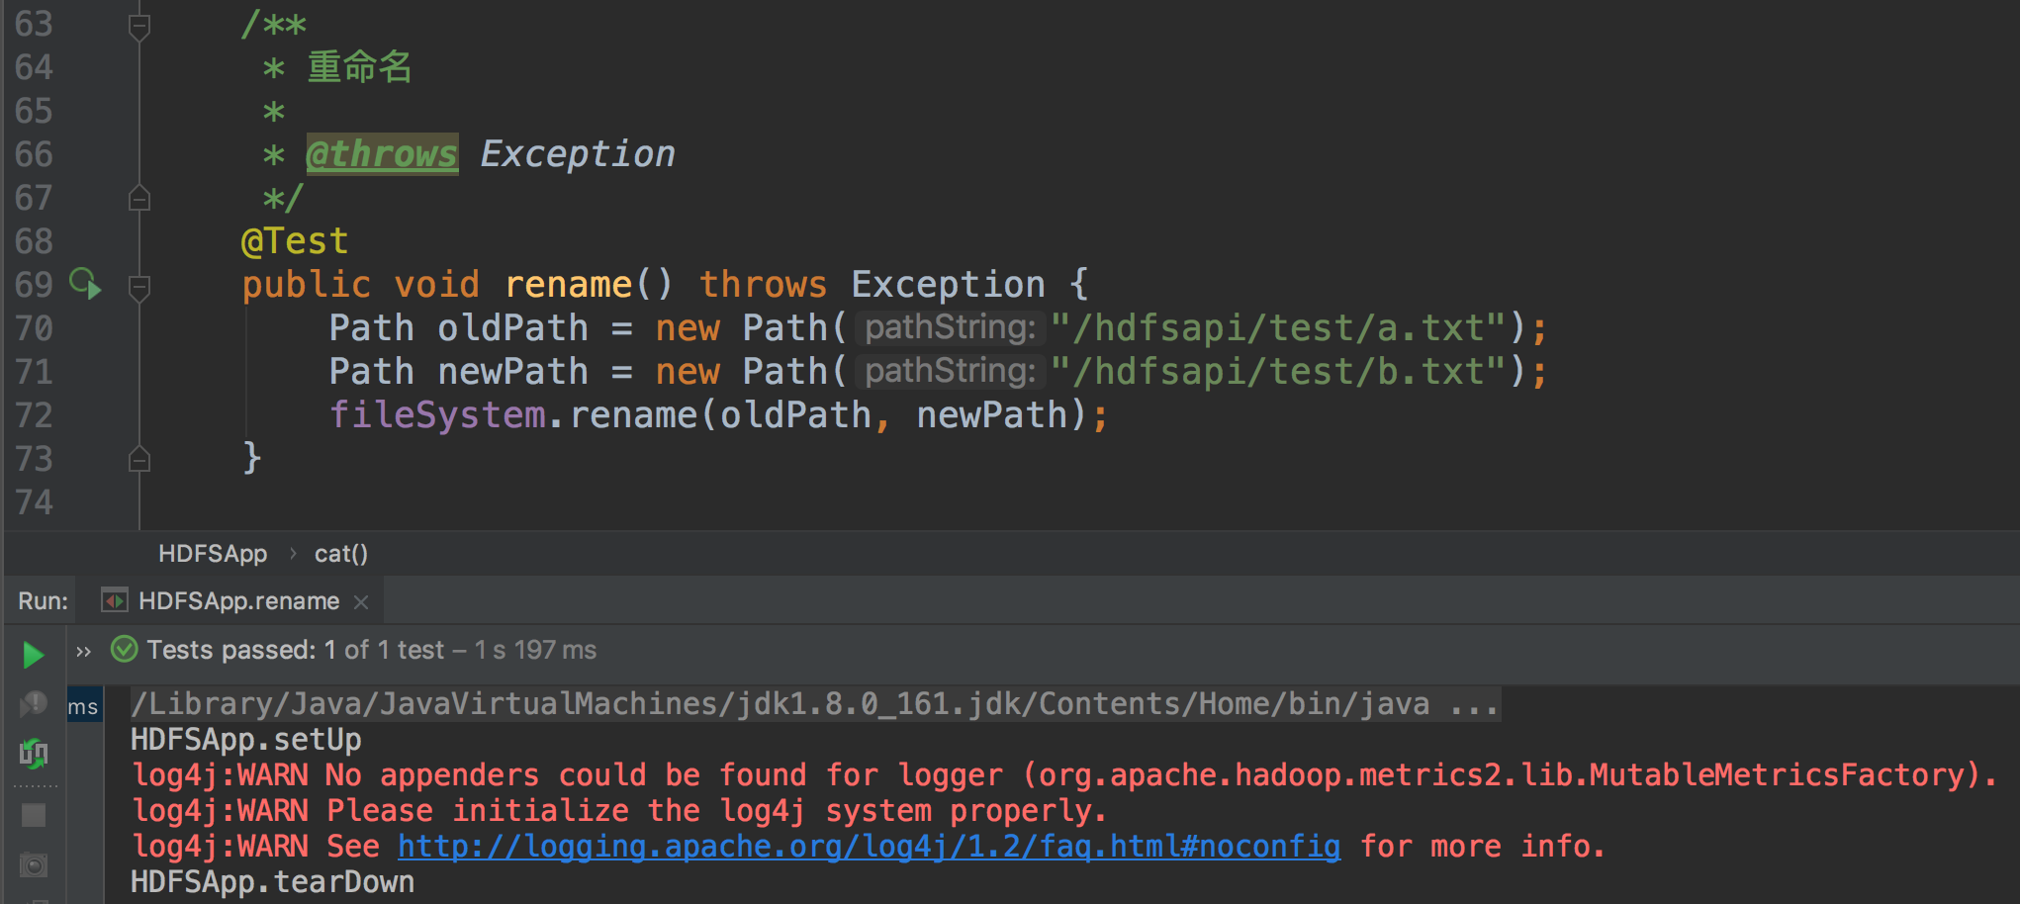Click the java command line in console output

click(x=815, y=704)
